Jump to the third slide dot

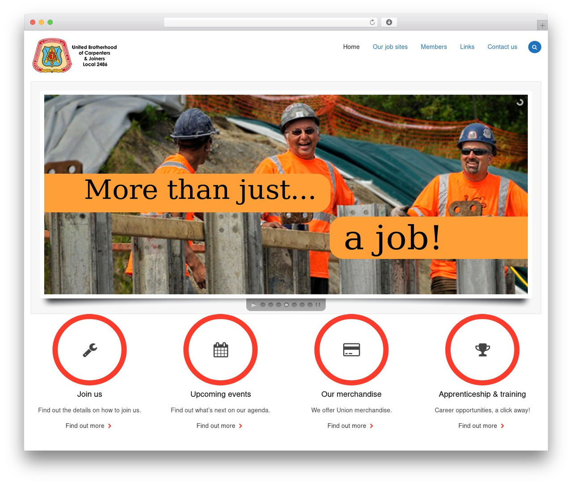(x=279, y=305)
